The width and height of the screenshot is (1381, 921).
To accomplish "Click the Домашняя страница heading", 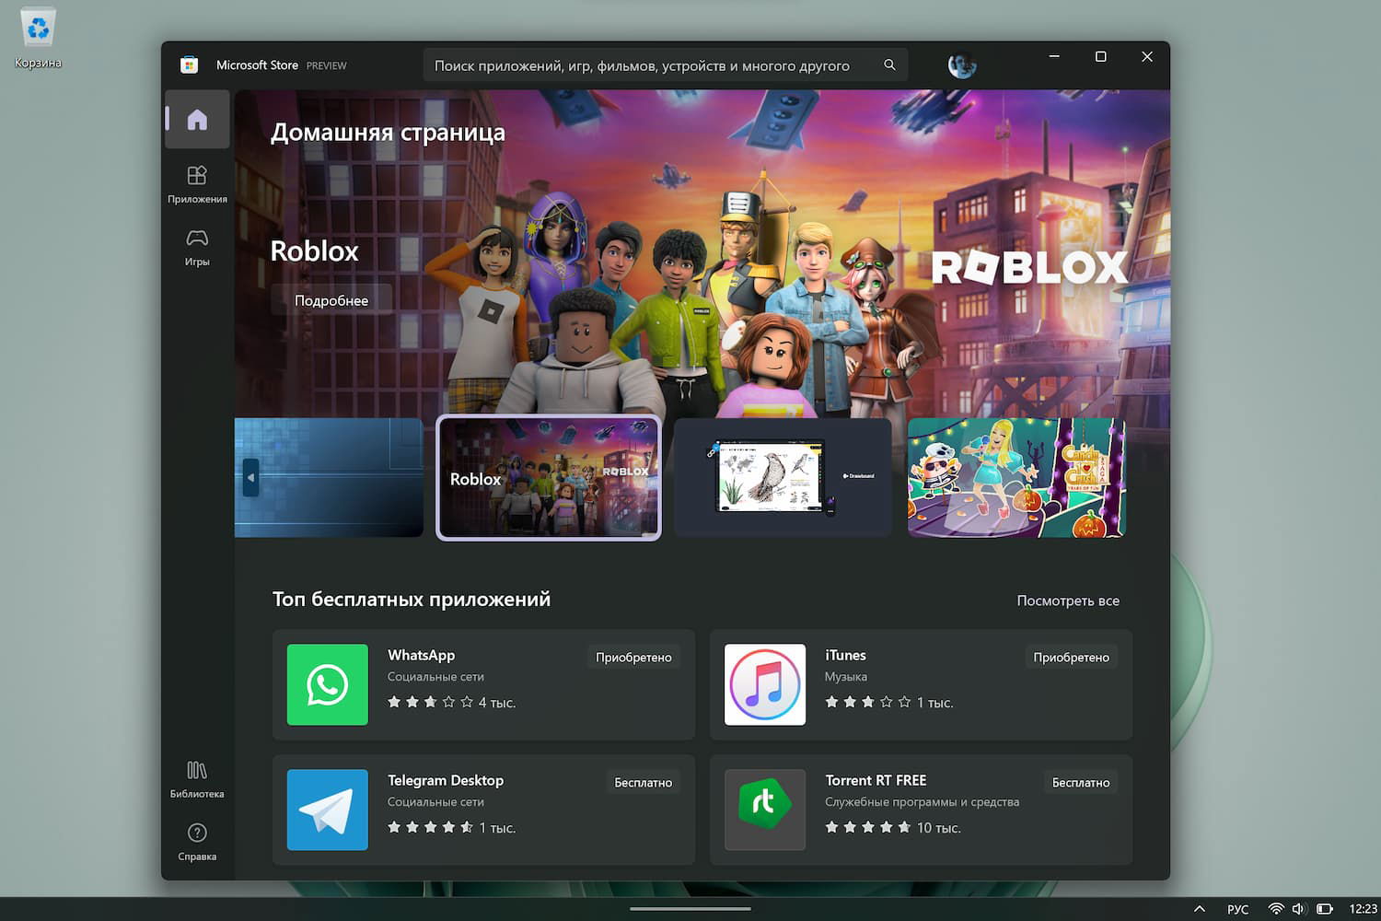I will tap(388, 133).
